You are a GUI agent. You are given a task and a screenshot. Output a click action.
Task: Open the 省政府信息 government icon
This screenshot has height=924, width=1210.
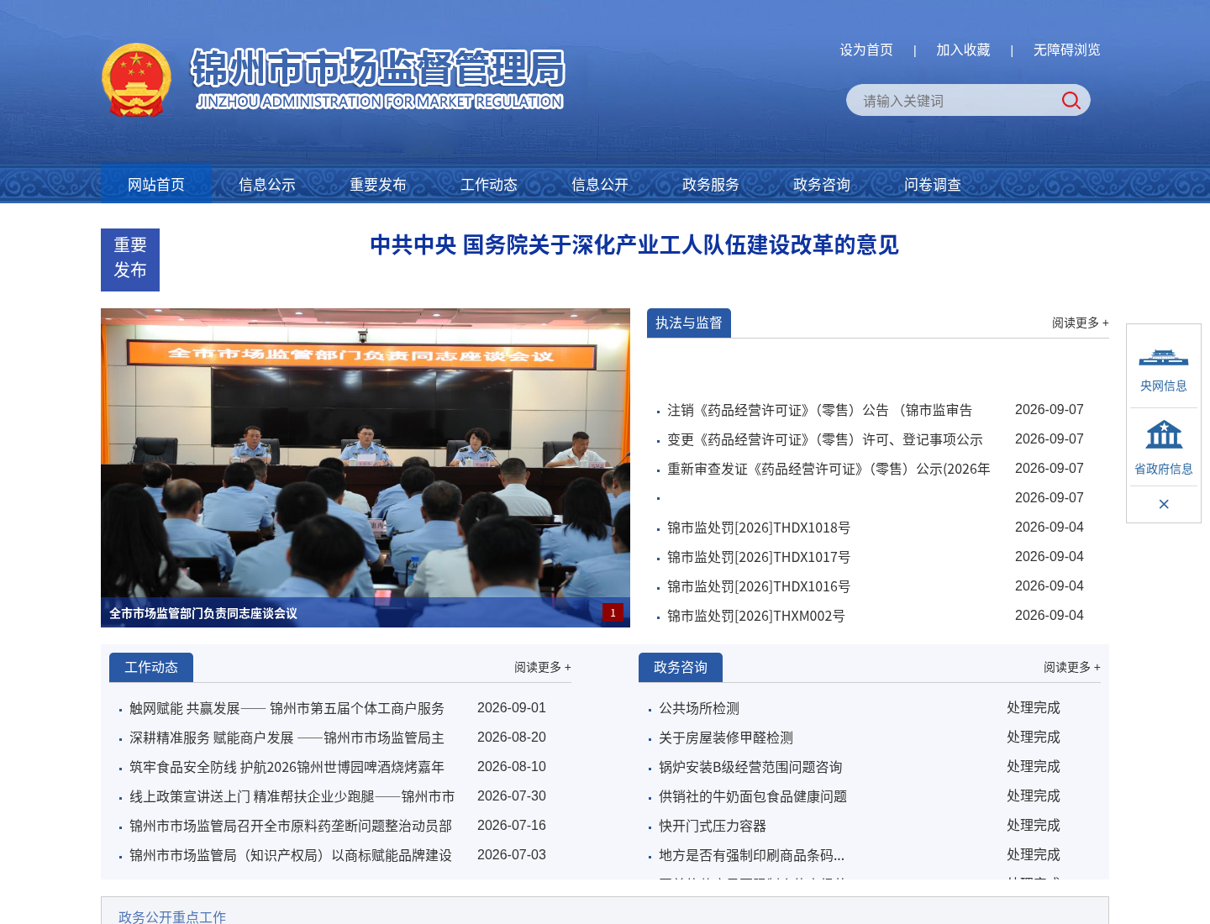click(x=1164, y=435)
